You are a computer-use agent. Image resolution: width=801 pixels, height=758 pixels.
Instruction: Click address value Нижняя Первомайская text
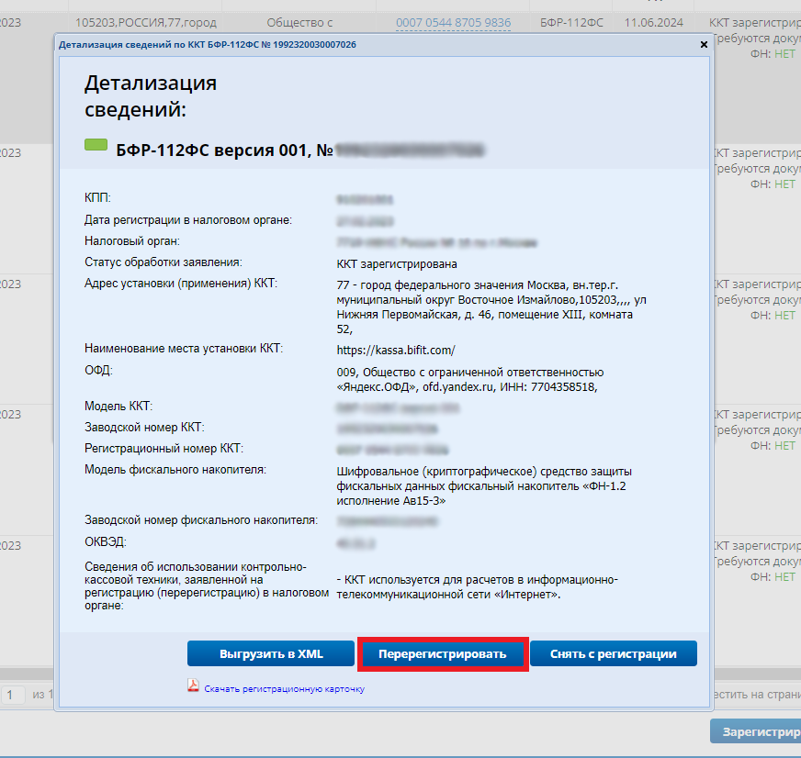(491, 307)
